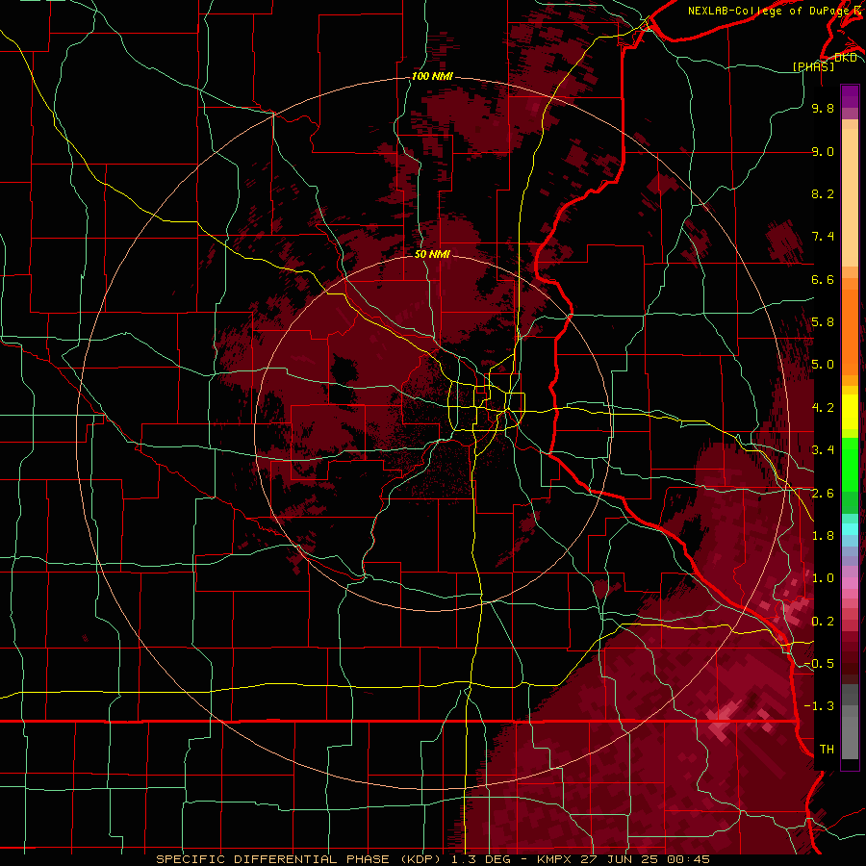
Task: Click the Specific Differential Phase (KDP) caption
Action: point(301,859)
